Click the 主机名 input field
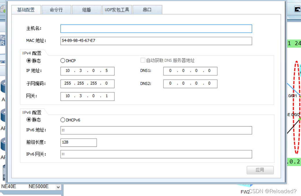Screen dimensions: 301x196 pos(156,29)
